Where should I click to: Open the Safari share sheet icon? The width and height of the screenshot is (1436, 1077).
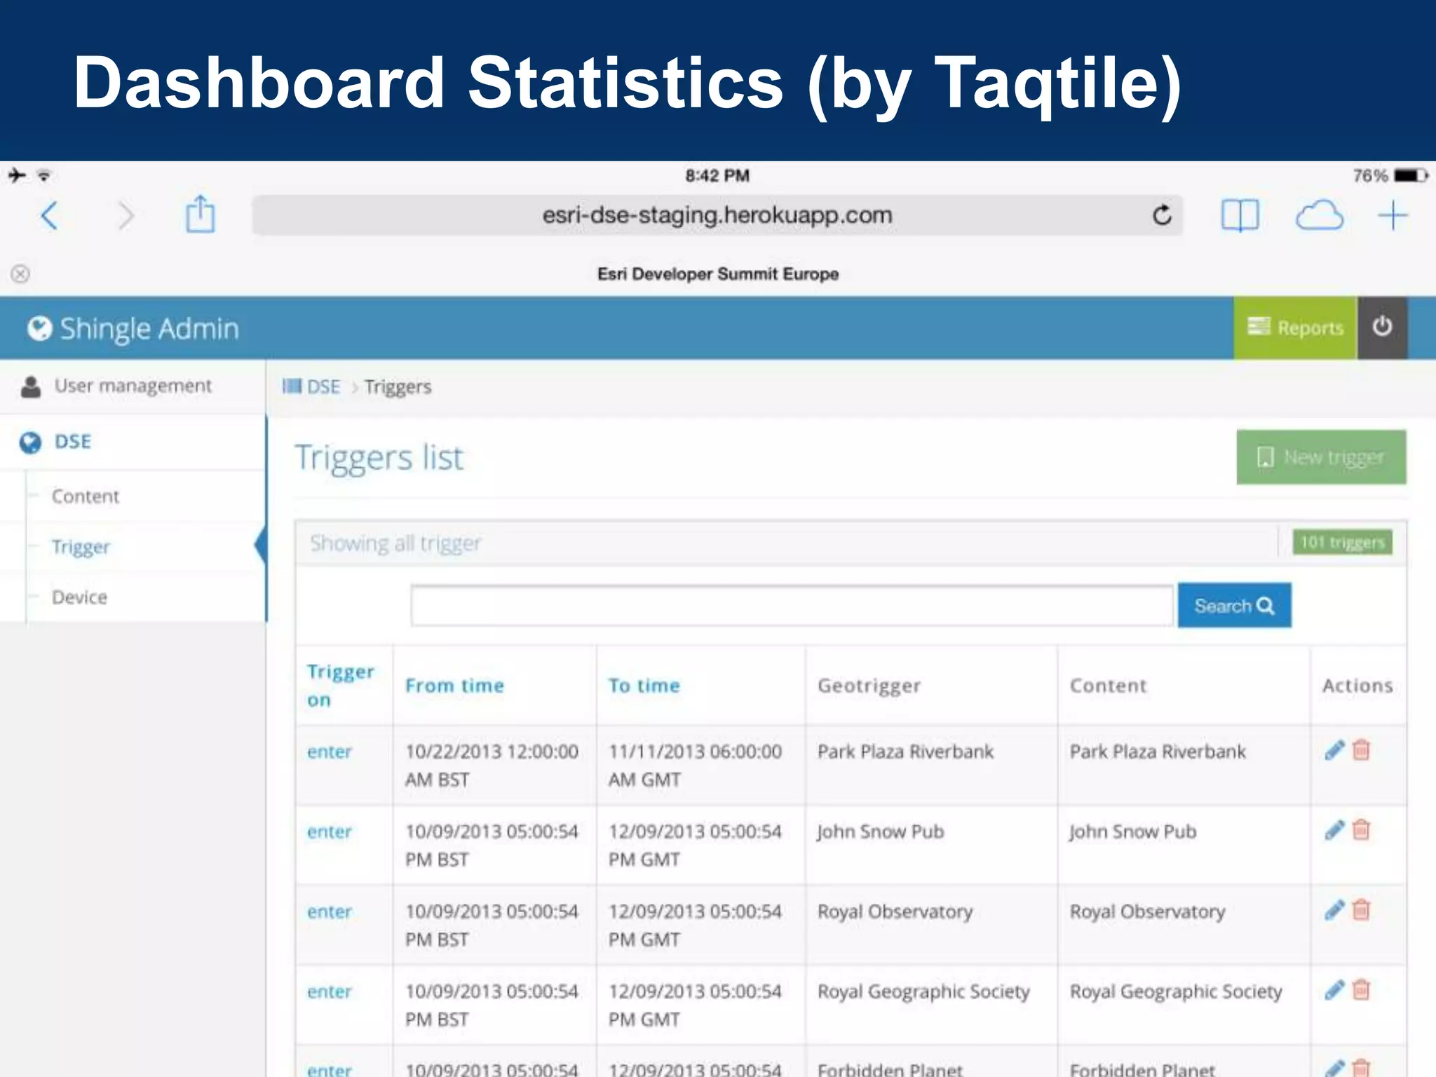click(200, 213)
